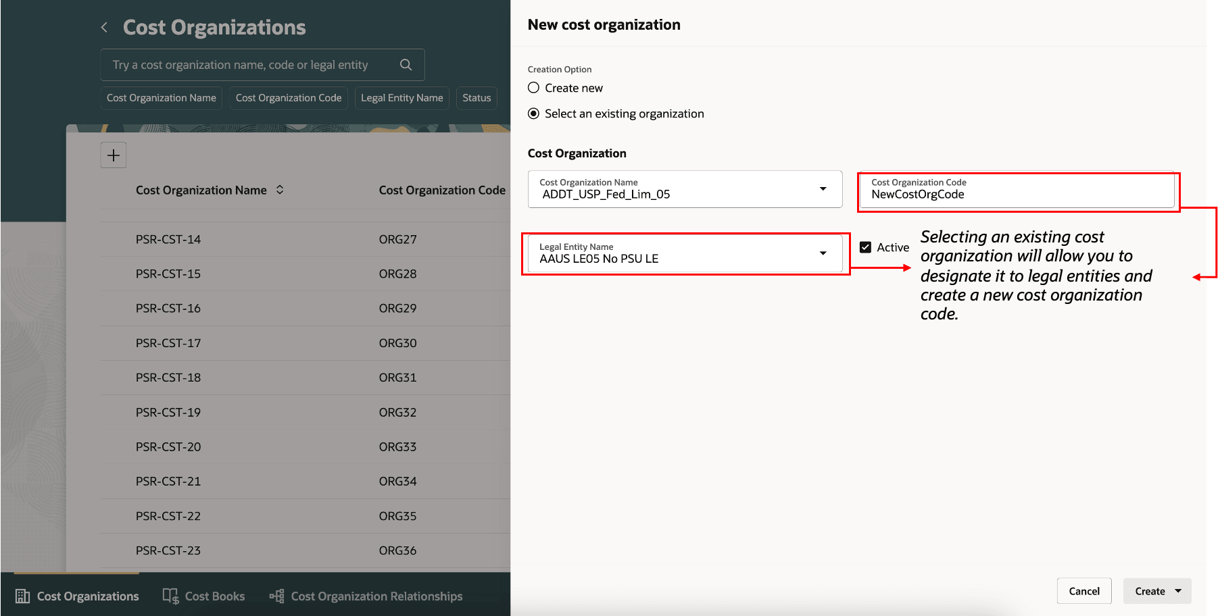Image resolution: width=1218 pixels, height=616 pixels.
Task: Click the Cost Organizations building icon
Action: coord(22,596)
